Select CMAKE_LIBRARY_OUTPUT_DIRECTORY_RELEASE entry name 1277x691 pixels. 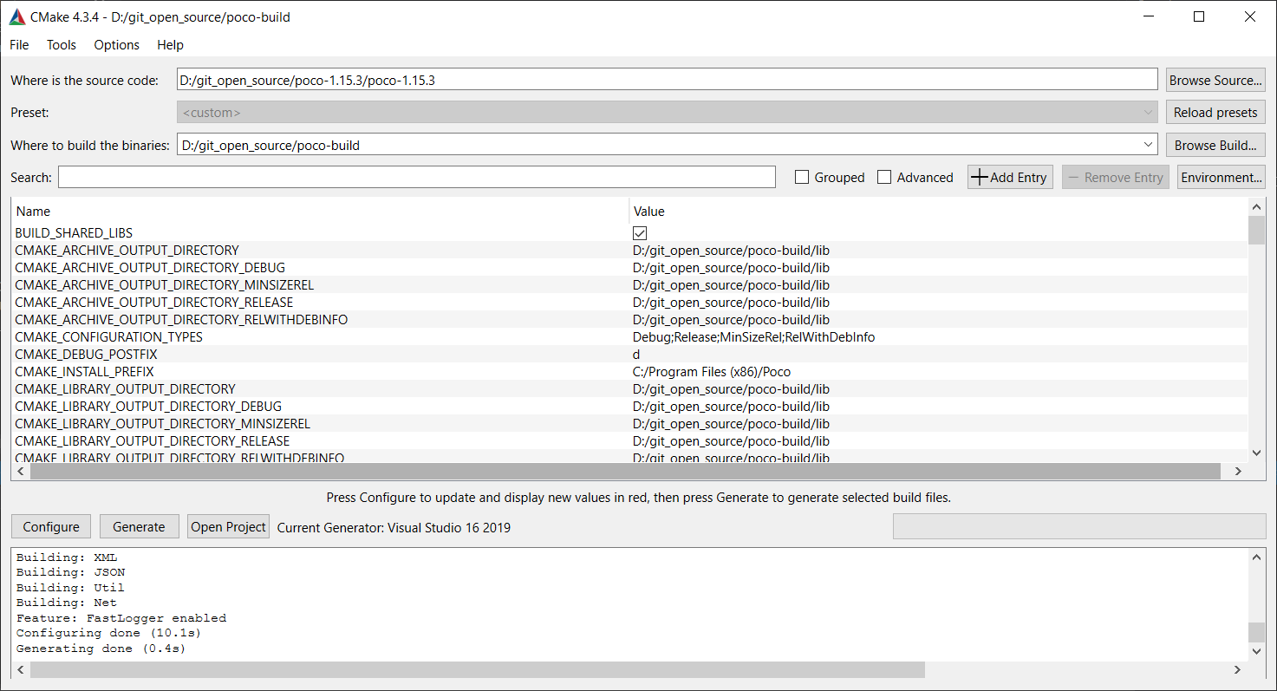click(x=152, y=441)
